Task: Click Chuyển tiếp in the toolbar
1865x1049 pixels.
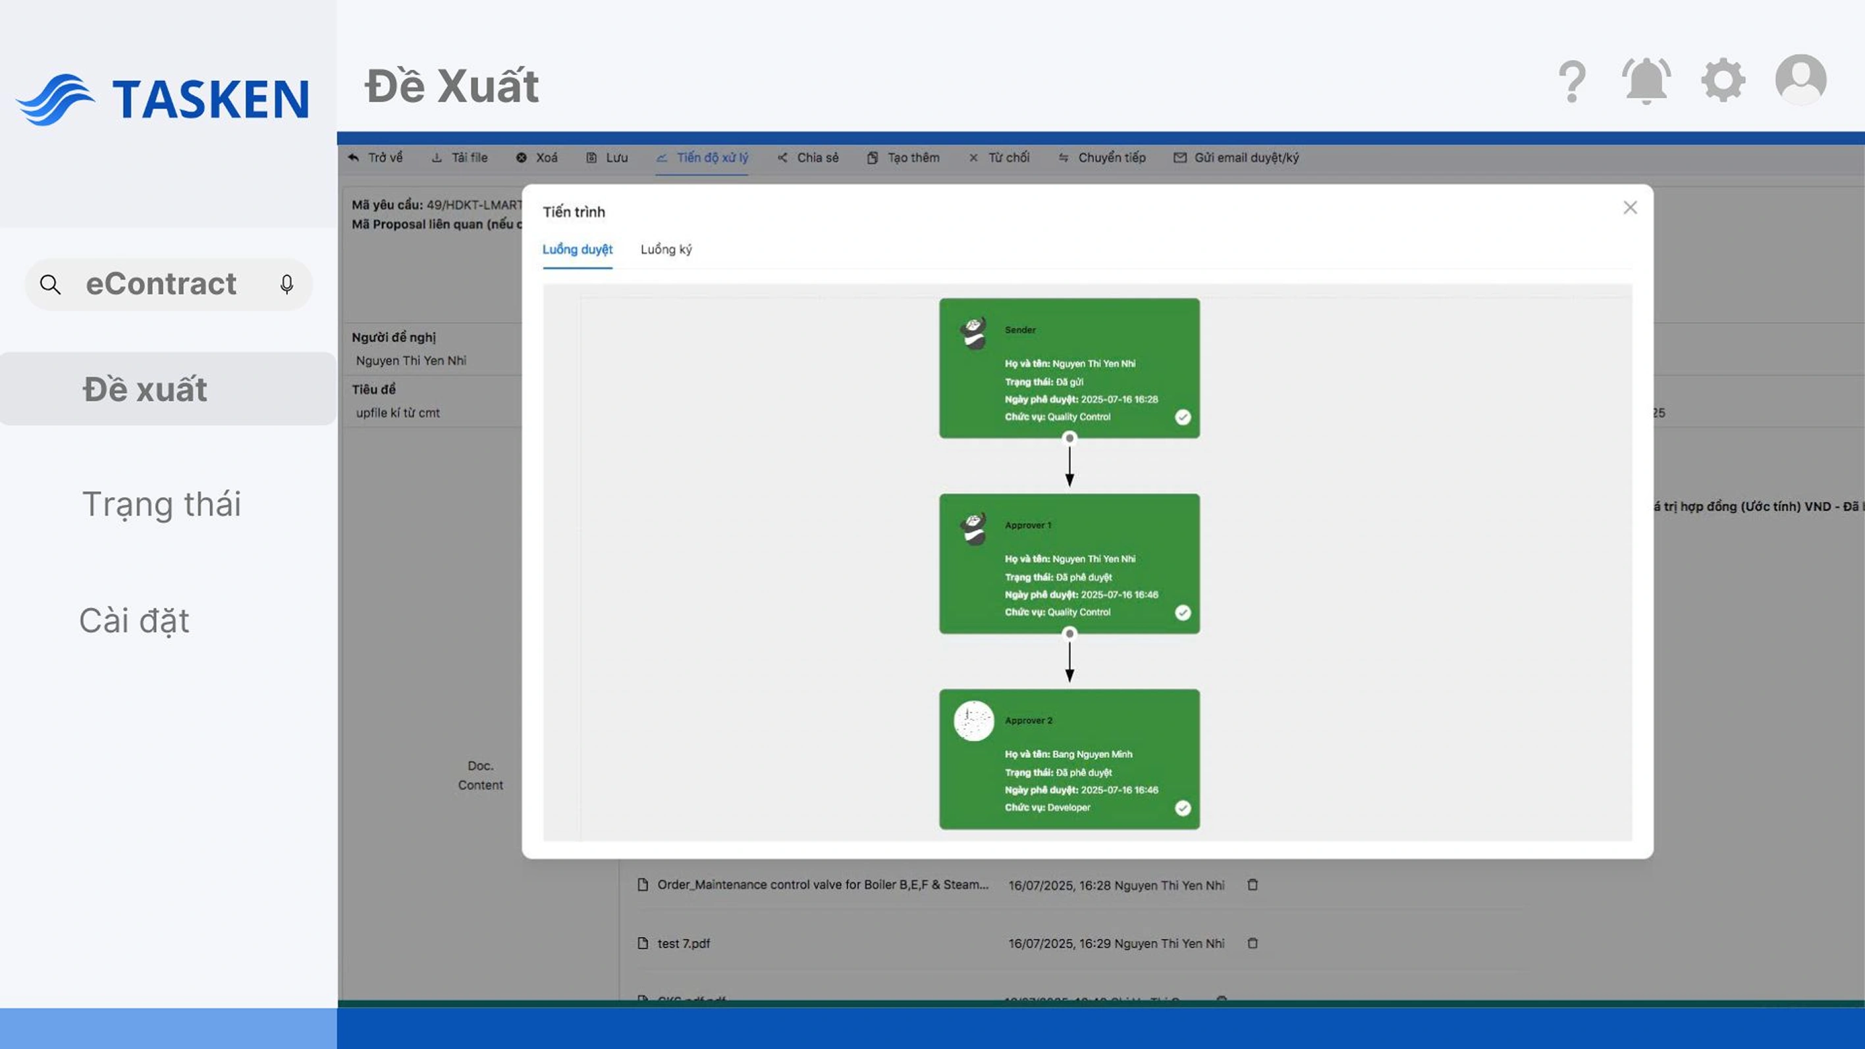Action: 1102,158
